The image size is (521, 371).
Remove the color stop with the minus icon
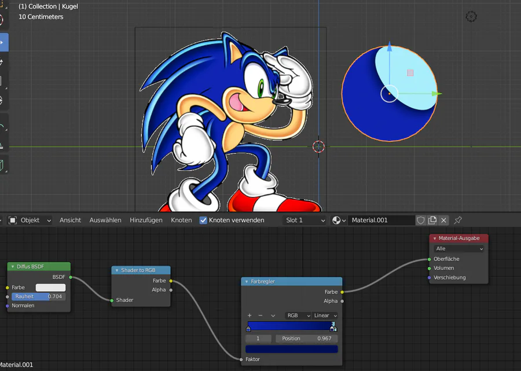pos(260,315)
